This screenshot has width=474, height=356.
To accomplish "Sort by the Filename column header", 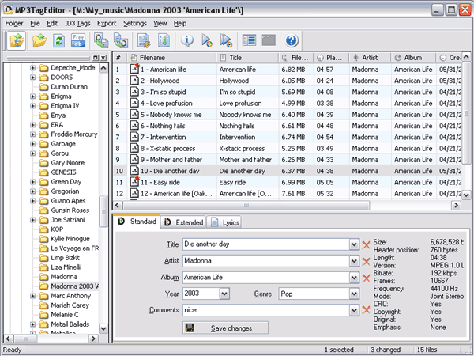I will (171, 58).
